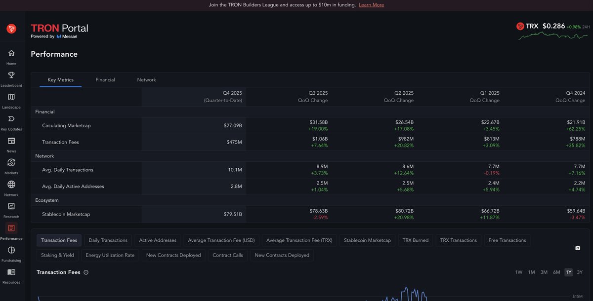Click the Q1 2025 column header
This screenshot has width=593, height=301.
[485, 97]
